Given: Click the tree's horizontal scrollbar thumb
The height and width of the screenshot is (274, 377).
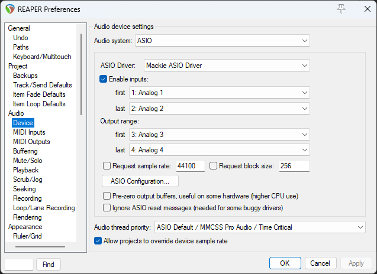Looking at the screenshot, I should point(40,247).
